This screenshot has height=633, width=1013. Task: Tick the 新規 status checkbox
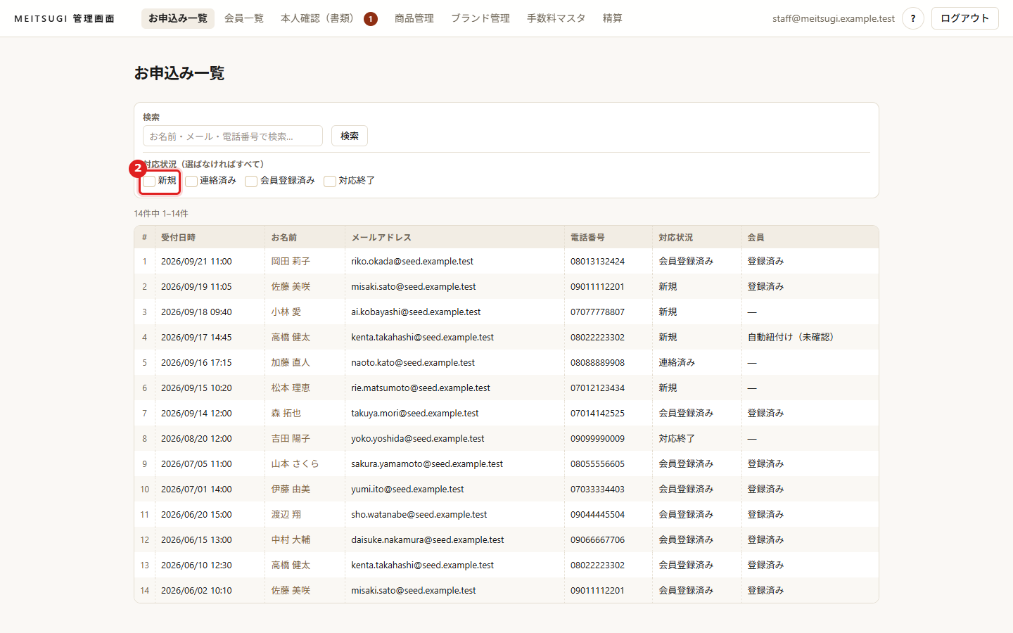[x=149, y=181]
